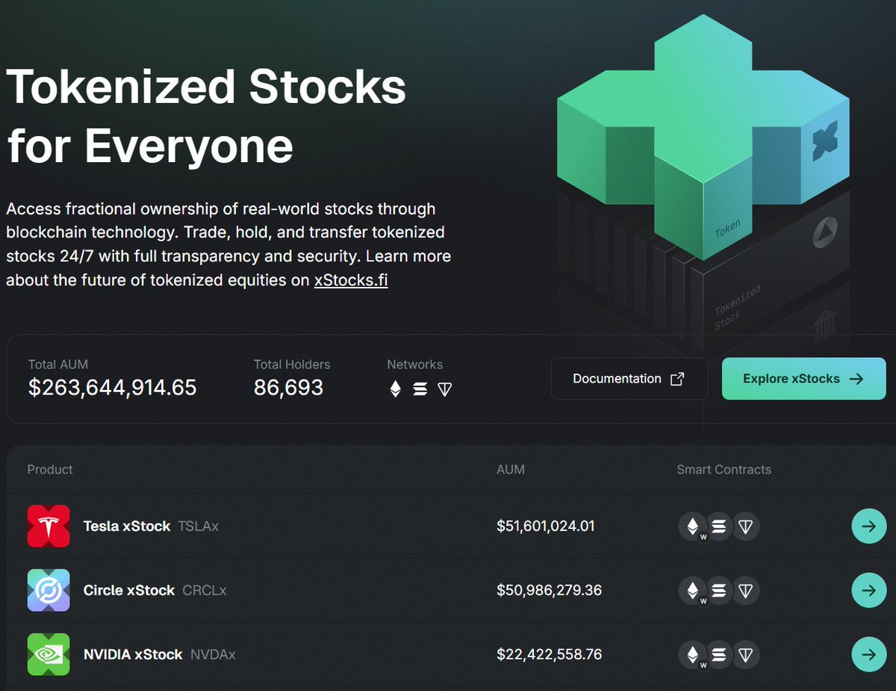This screenshot has width=896, height=691.
Task: Click the Solana icon under Networks
Action: click(x=420, y=389)
